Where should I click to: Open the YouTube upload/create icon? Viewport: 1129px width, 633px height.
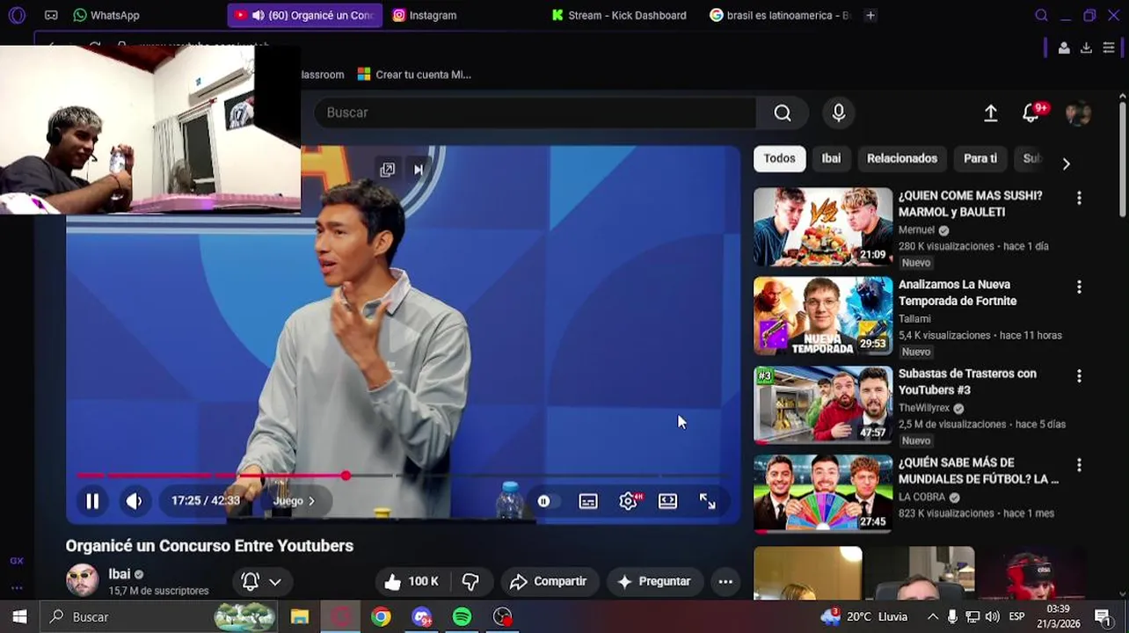(991, 113)
